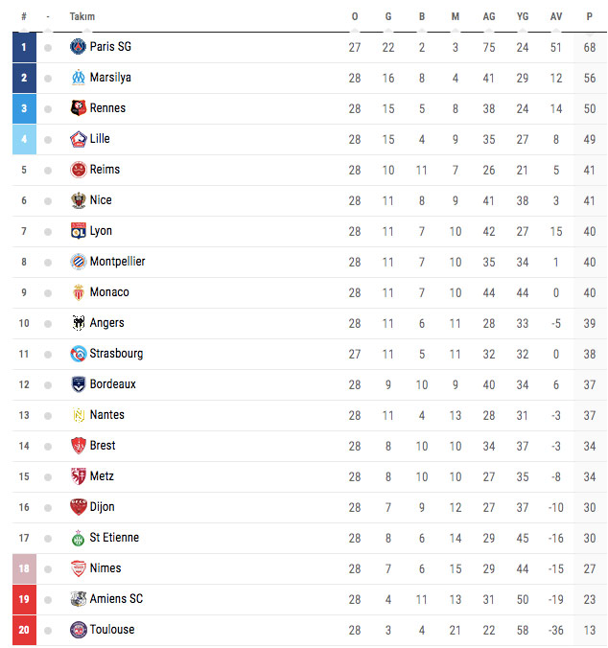This screenshot has width=608, height=648.
Task: Click the Paris SG club crest
Action: (79, 47)
